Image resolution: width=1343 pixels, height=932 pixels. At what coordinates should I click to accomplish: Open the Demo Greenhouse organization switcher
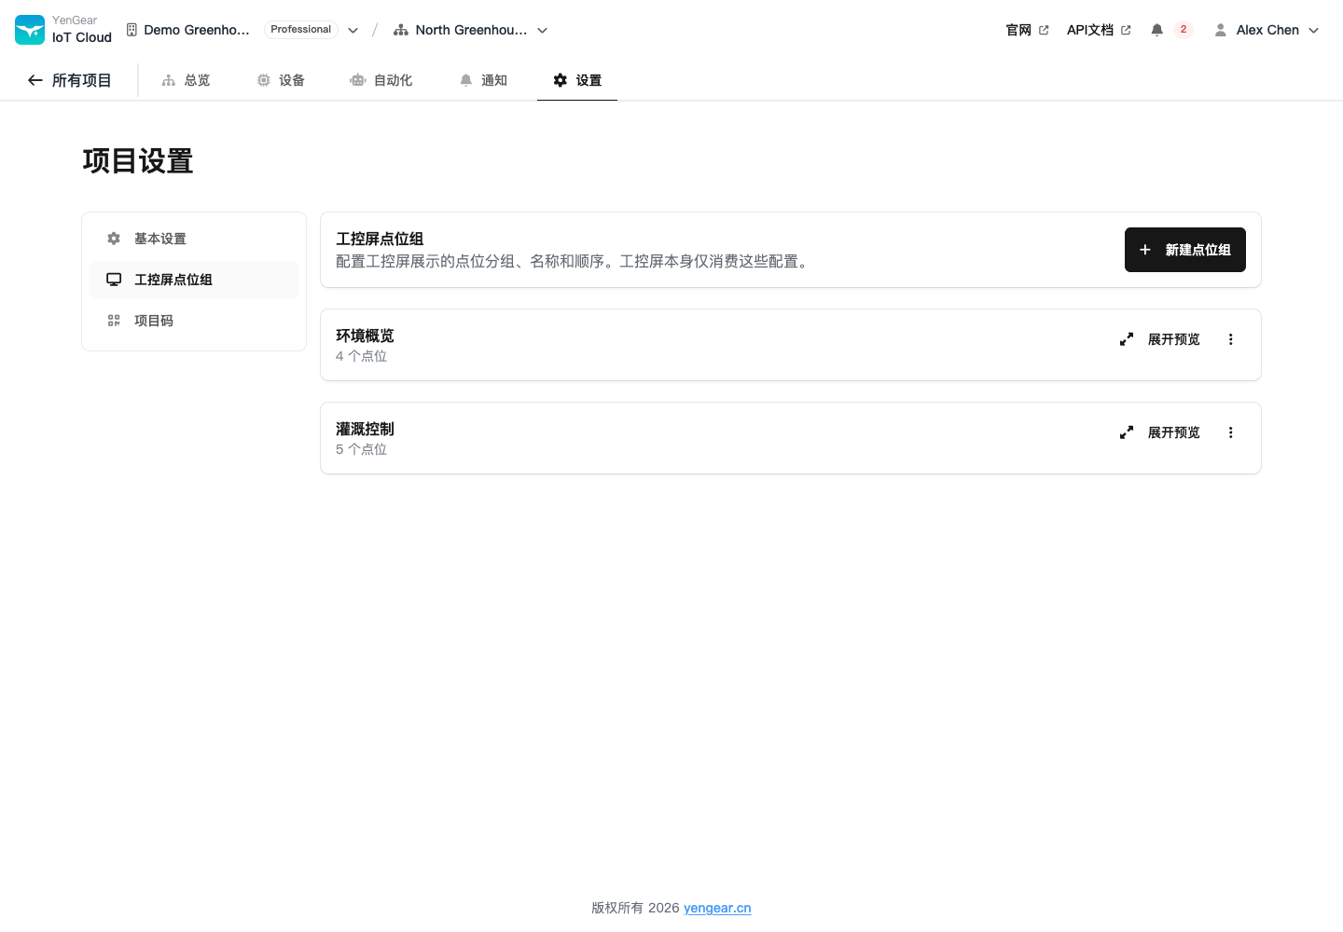[187, 30]
